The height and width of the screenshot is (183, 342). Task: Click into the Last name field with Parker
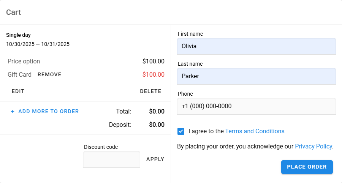(256, 76)
